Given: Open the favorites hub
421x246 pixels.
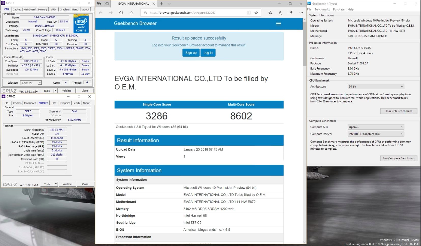Looking at the screenshot, I should 270,13.
